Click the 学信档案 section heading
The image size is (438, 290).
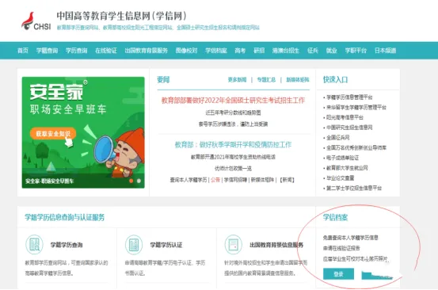(335, 217)
